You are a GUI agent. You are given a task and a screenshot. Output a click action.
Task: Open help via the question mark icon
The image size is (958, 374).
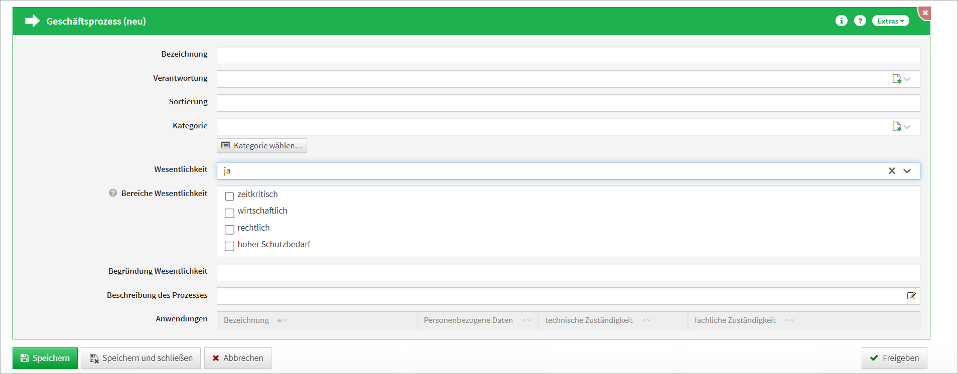(x=860, y=21)
